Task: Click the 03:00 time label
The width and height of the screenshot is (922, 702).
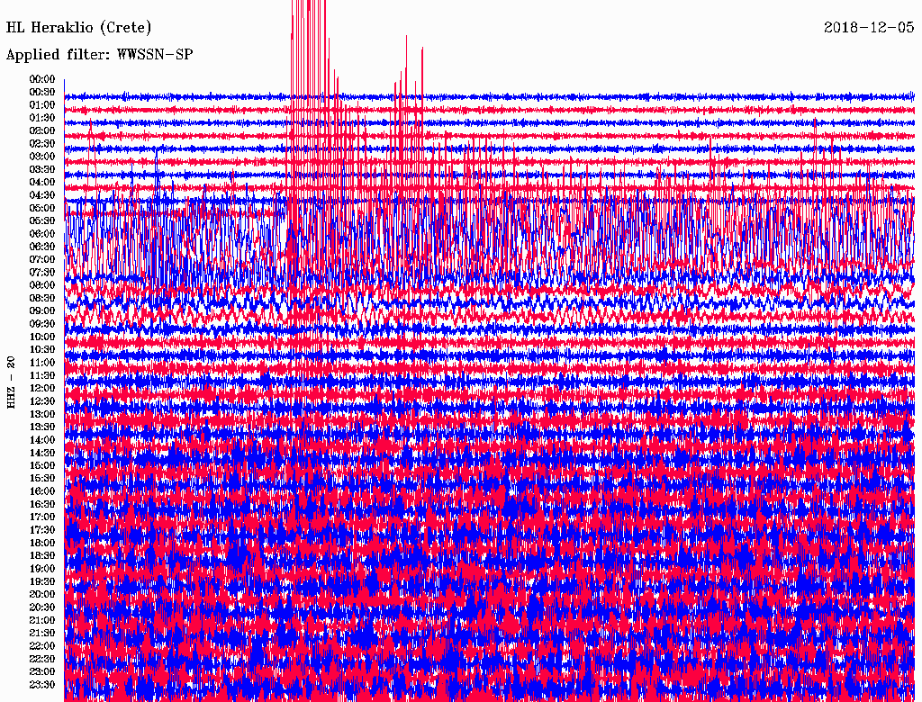Action: point(42,157)
